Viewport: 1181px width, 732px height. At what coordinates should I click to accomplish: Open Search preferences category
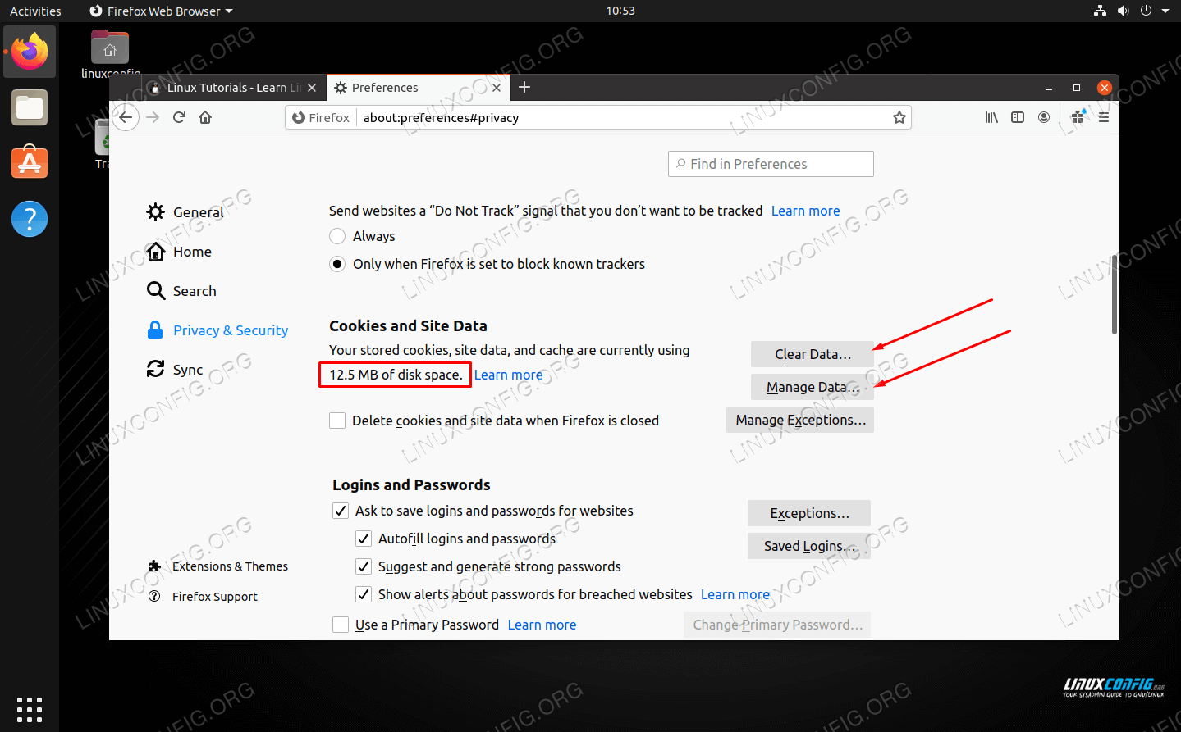181,291
